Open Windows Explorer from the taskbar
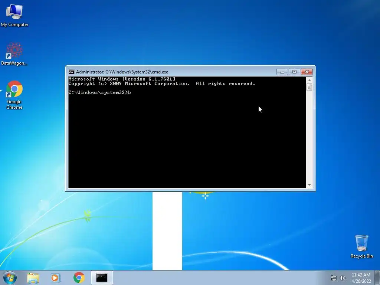 pos(33,278)
